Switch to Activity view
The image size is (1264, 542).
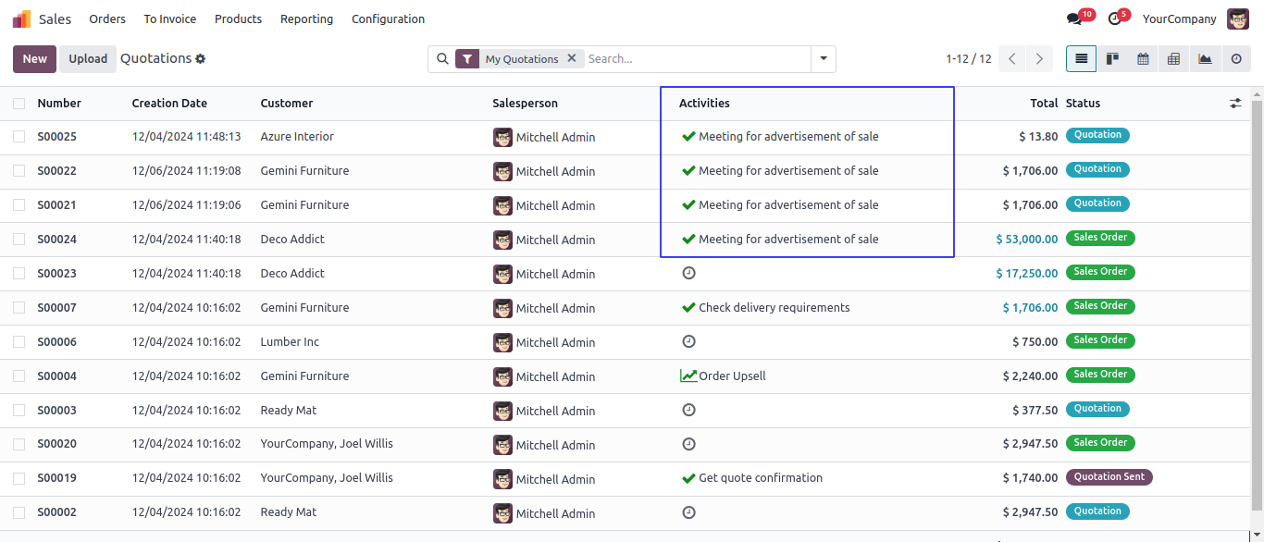(x=1235, y=59)
